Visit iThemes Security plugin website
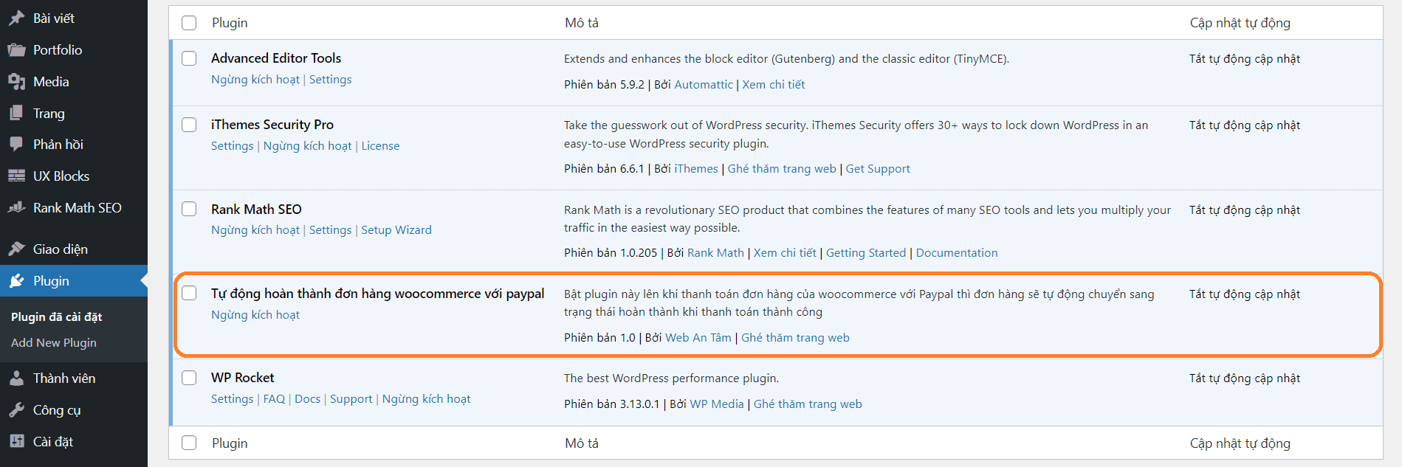The width and height of the screenshot is (1402, 467). (x=782, y=169)
